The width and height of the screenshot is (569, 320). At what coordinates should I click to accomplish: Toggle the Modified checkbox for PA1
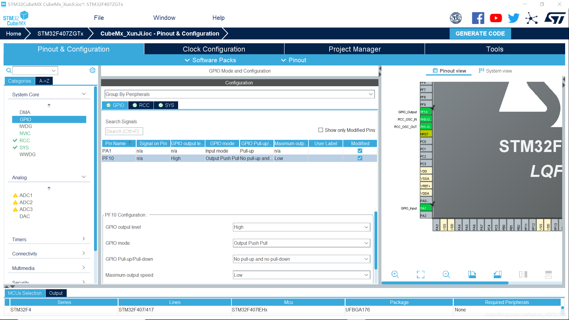[x=360, y=151]
